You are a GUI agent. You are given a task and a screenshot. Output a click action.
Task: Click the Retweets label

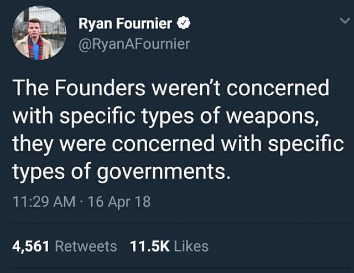(86, 246)
